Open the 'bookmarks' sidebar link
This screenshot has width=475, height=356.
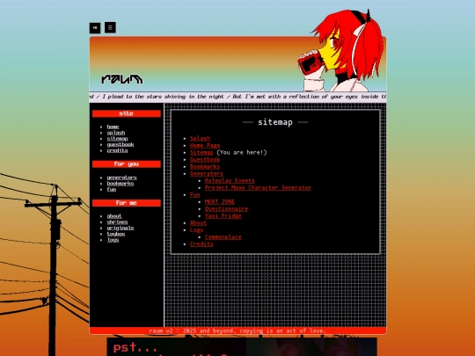tap(121, 184)
